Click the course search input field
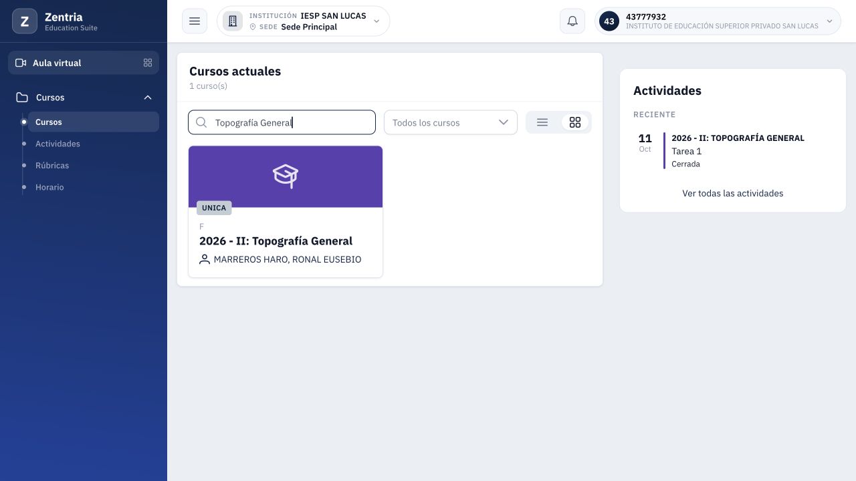This screenshot has width=856, height=481. pos(282,122)
